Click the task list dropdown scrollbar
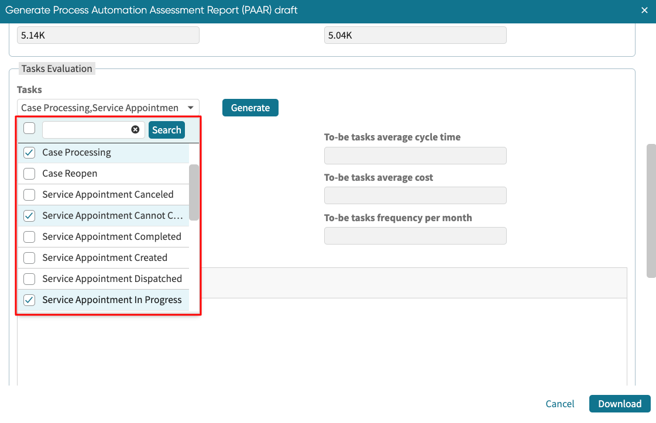The width and height of the screenshot is (656, 423). pos(194,192)
